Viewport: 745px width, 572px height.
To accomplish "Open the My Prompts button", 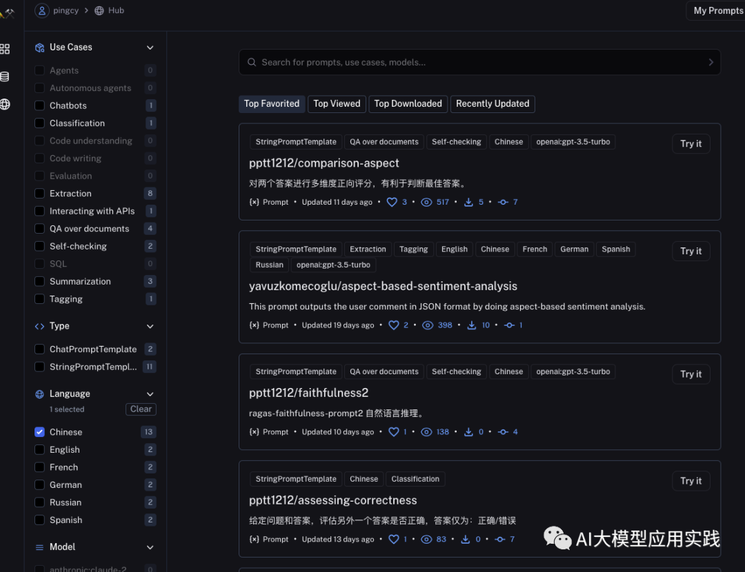I will coord(717,10).
